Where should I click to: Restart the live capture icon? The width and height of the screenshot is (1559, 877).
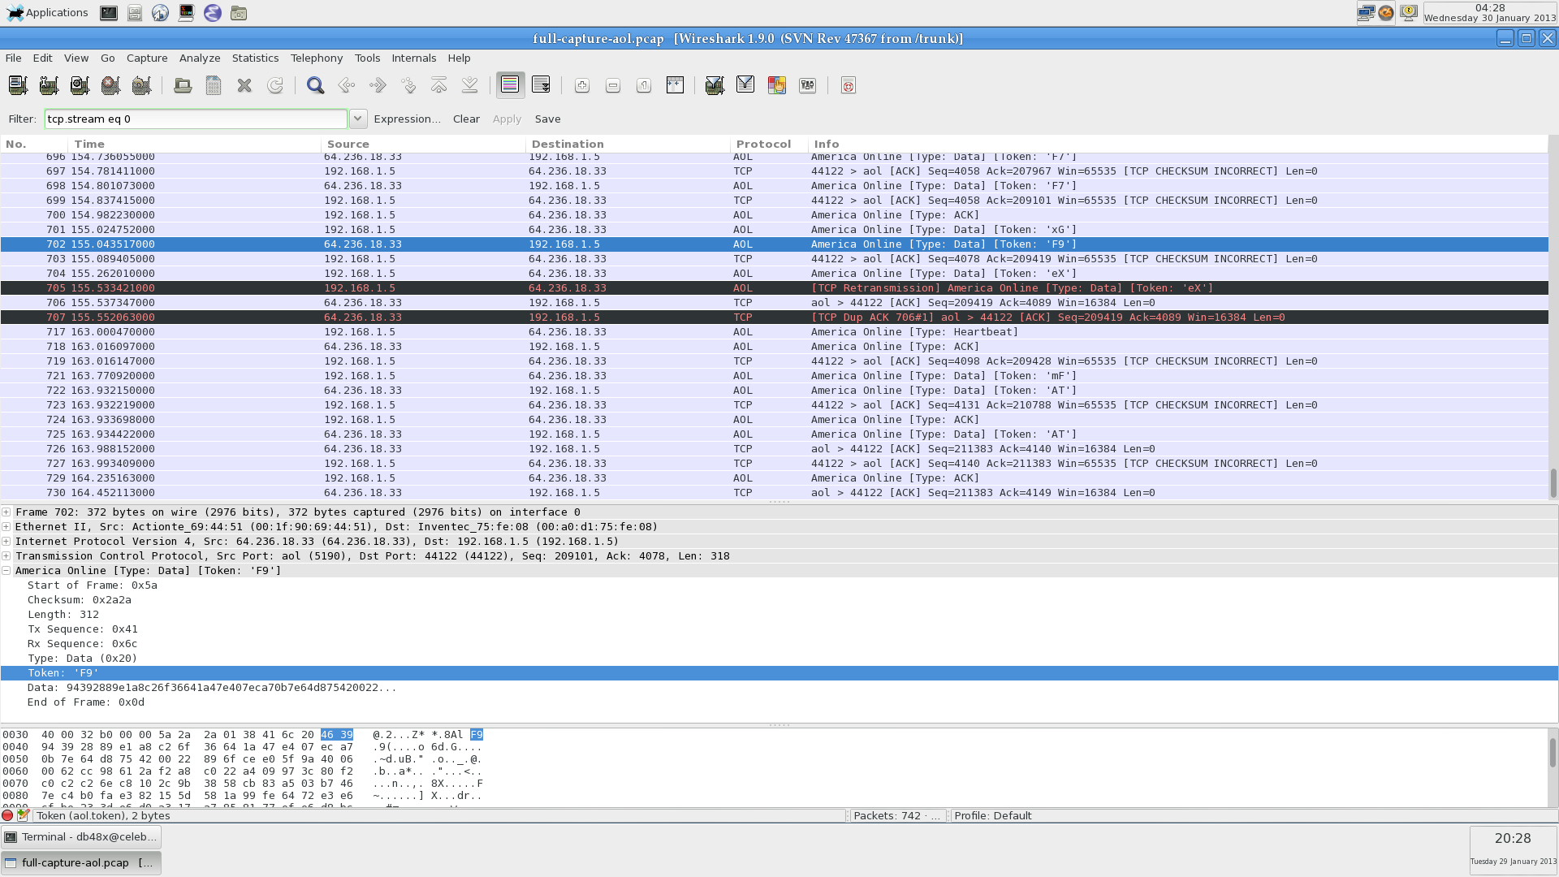pyautogui.click(x=141, y=85)
